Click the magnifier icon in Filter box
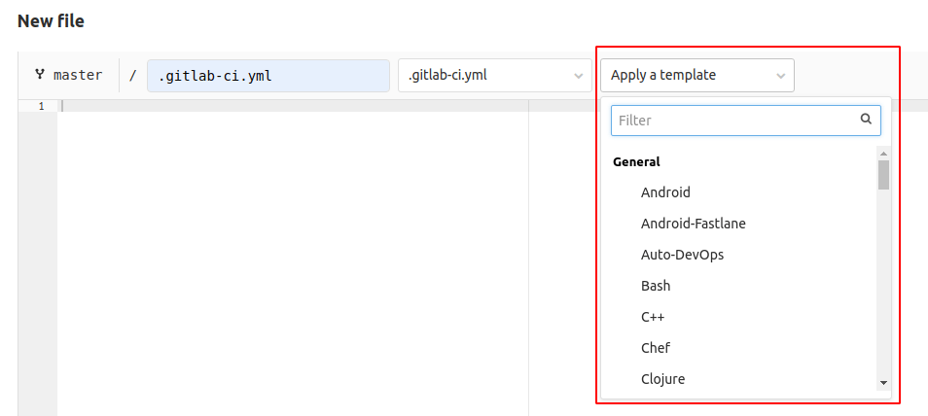Screen dimensions: 928x416 click(x=866, y=121)
